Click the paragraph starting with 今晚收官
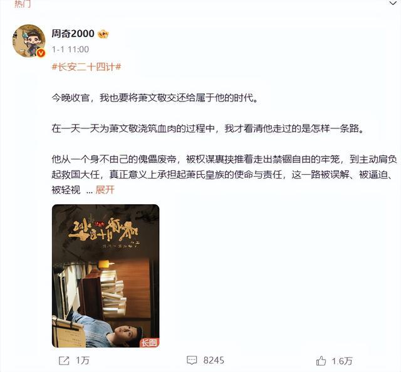Image resolution: width=401 pixels, height=372 pixels. pos(155,98)
